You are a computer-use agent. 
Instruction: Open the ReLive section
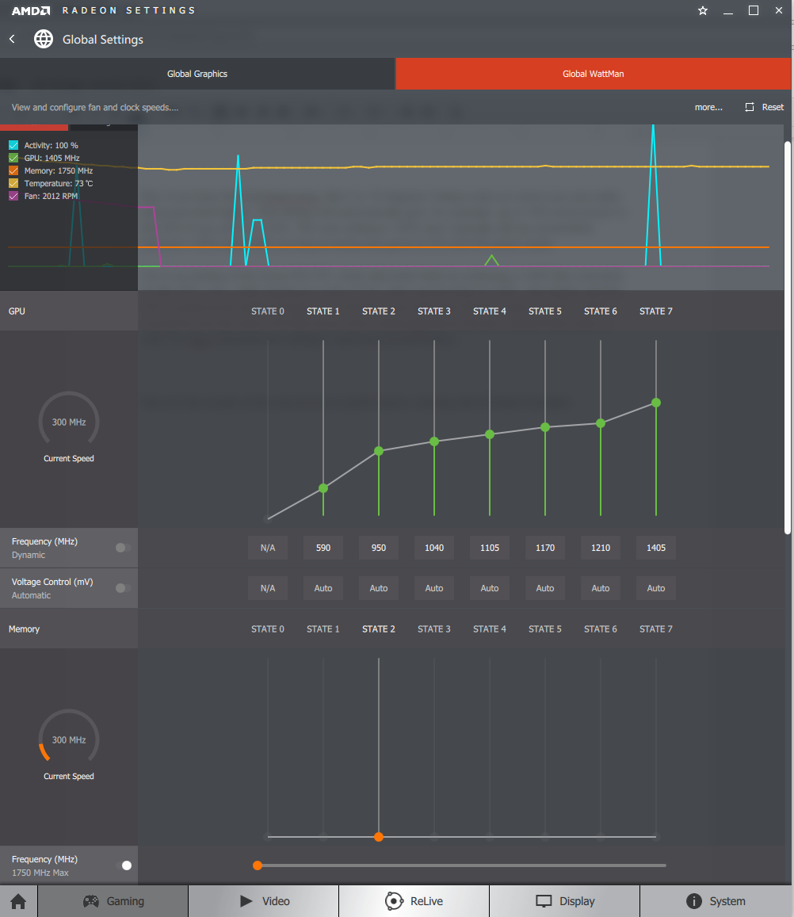414,901
